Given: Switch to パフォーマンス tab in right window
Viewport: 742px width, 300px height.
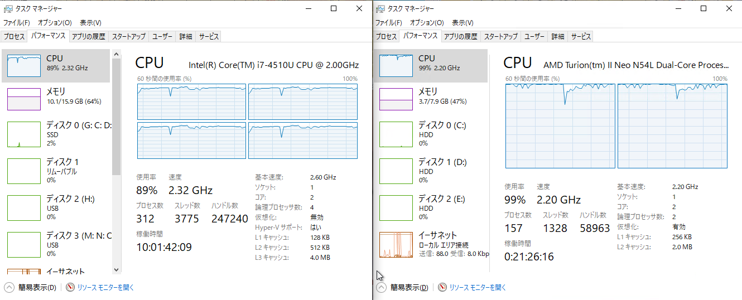Looking at the screenshot, I should [x=420, y=36].
